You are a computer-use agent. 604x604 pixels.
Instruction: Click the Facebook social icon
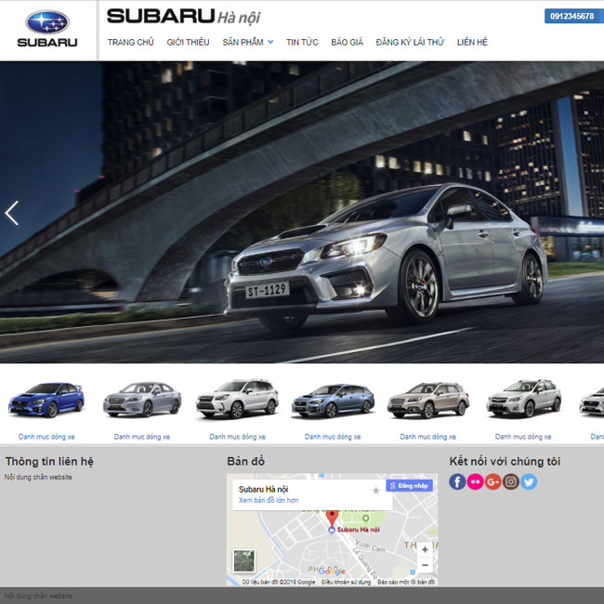(x=457, y=481)
